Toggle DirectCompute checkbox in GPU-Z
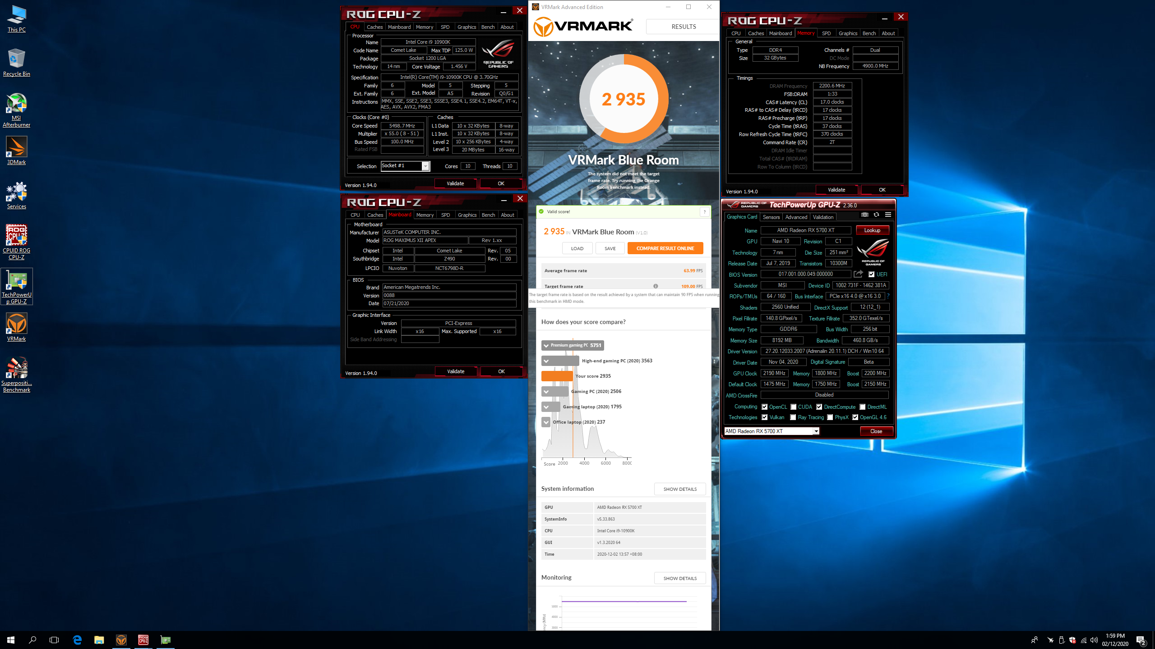Screen dimensions: 1155x649 click(819, 407)
